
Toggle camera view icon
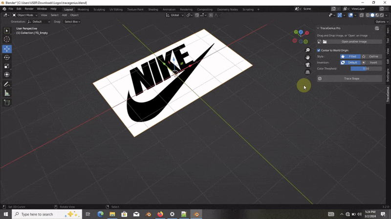coord(308,65)
